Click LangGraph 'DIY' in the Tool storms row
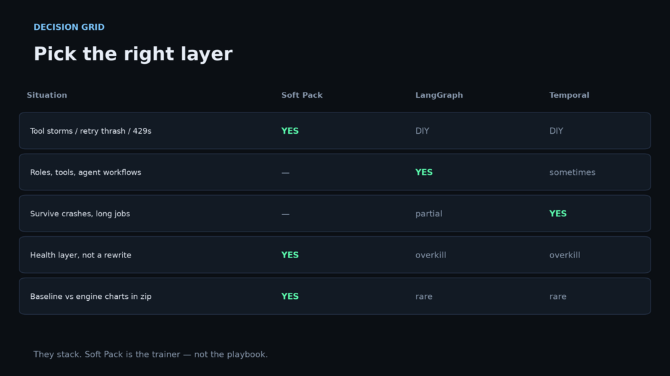670x376 pixels. pos(422,131)
